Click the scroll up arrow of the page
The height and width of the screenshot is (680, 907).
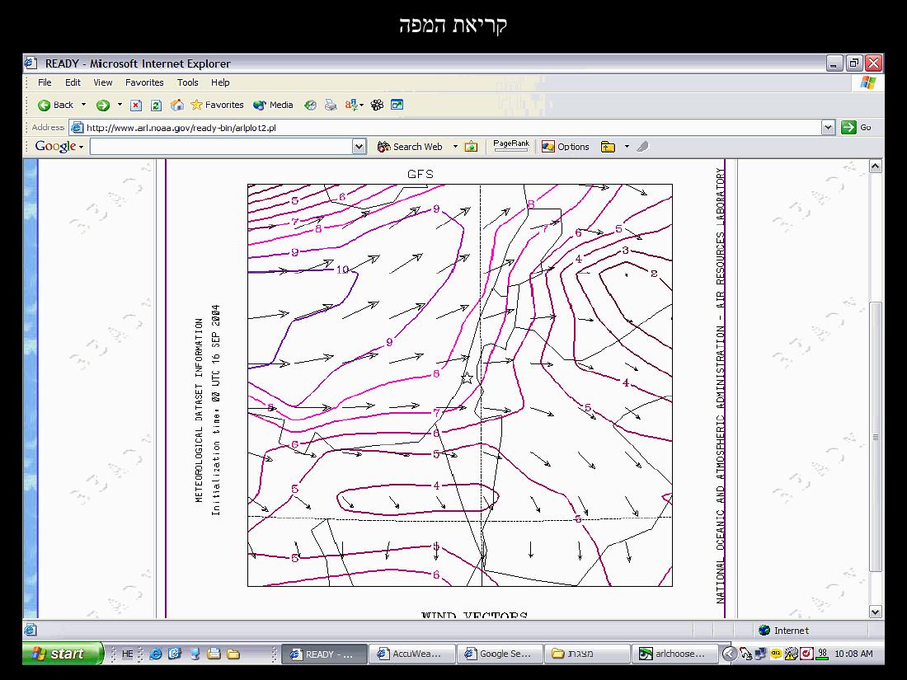pos(876,166)
